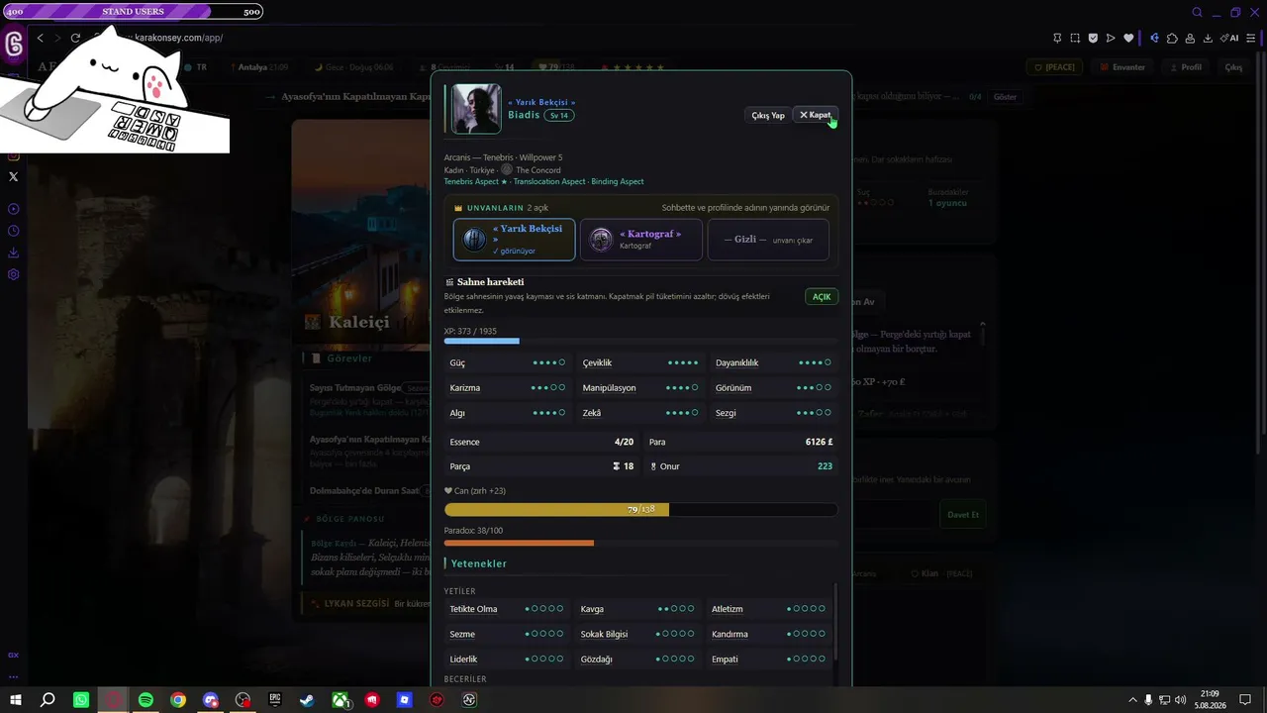Image resolution: width=1267 pixels, height=713 pixels.
Task: Click the Kavga skill rating dots
Action: coord(676,609)
